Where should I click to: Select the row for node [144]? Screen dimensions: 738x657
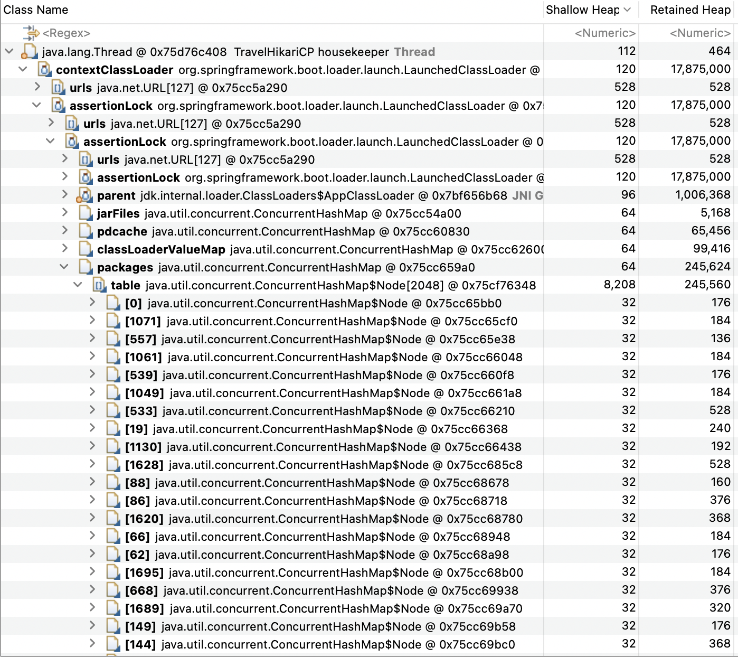pos(369,644)
